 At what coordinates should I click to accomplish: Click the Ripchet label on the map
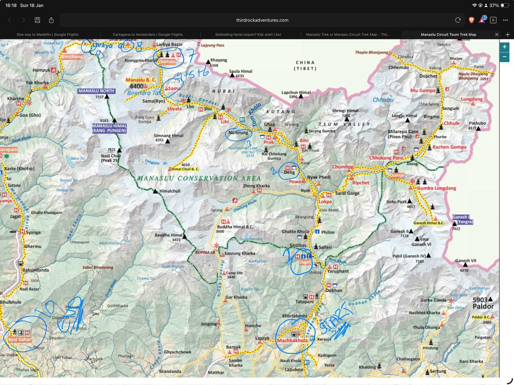[361, 183]
